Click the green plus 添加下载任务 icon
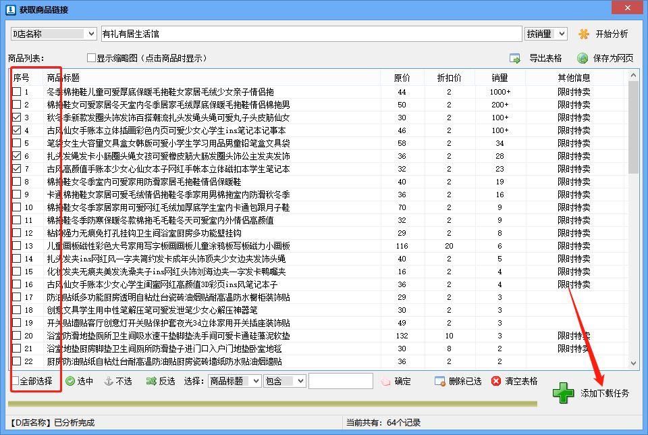This screenshot has height=435, width=648. [563, 393]
